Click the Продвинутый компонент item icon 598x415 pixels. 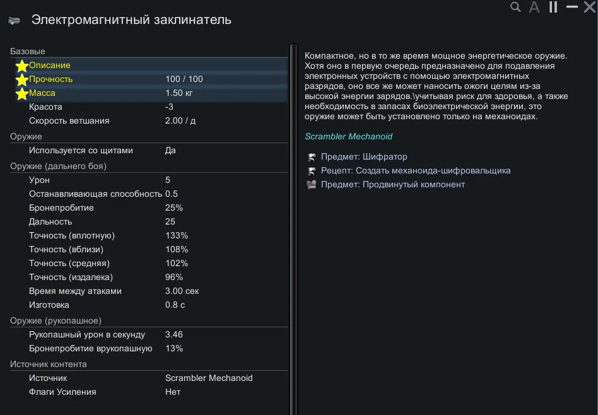[x=311, y=185]
